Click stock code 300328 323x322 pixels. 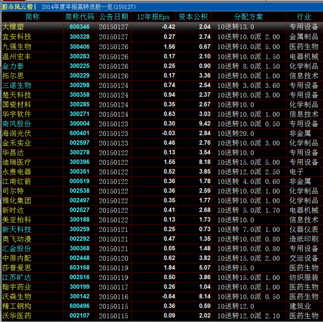coord(80,37)
